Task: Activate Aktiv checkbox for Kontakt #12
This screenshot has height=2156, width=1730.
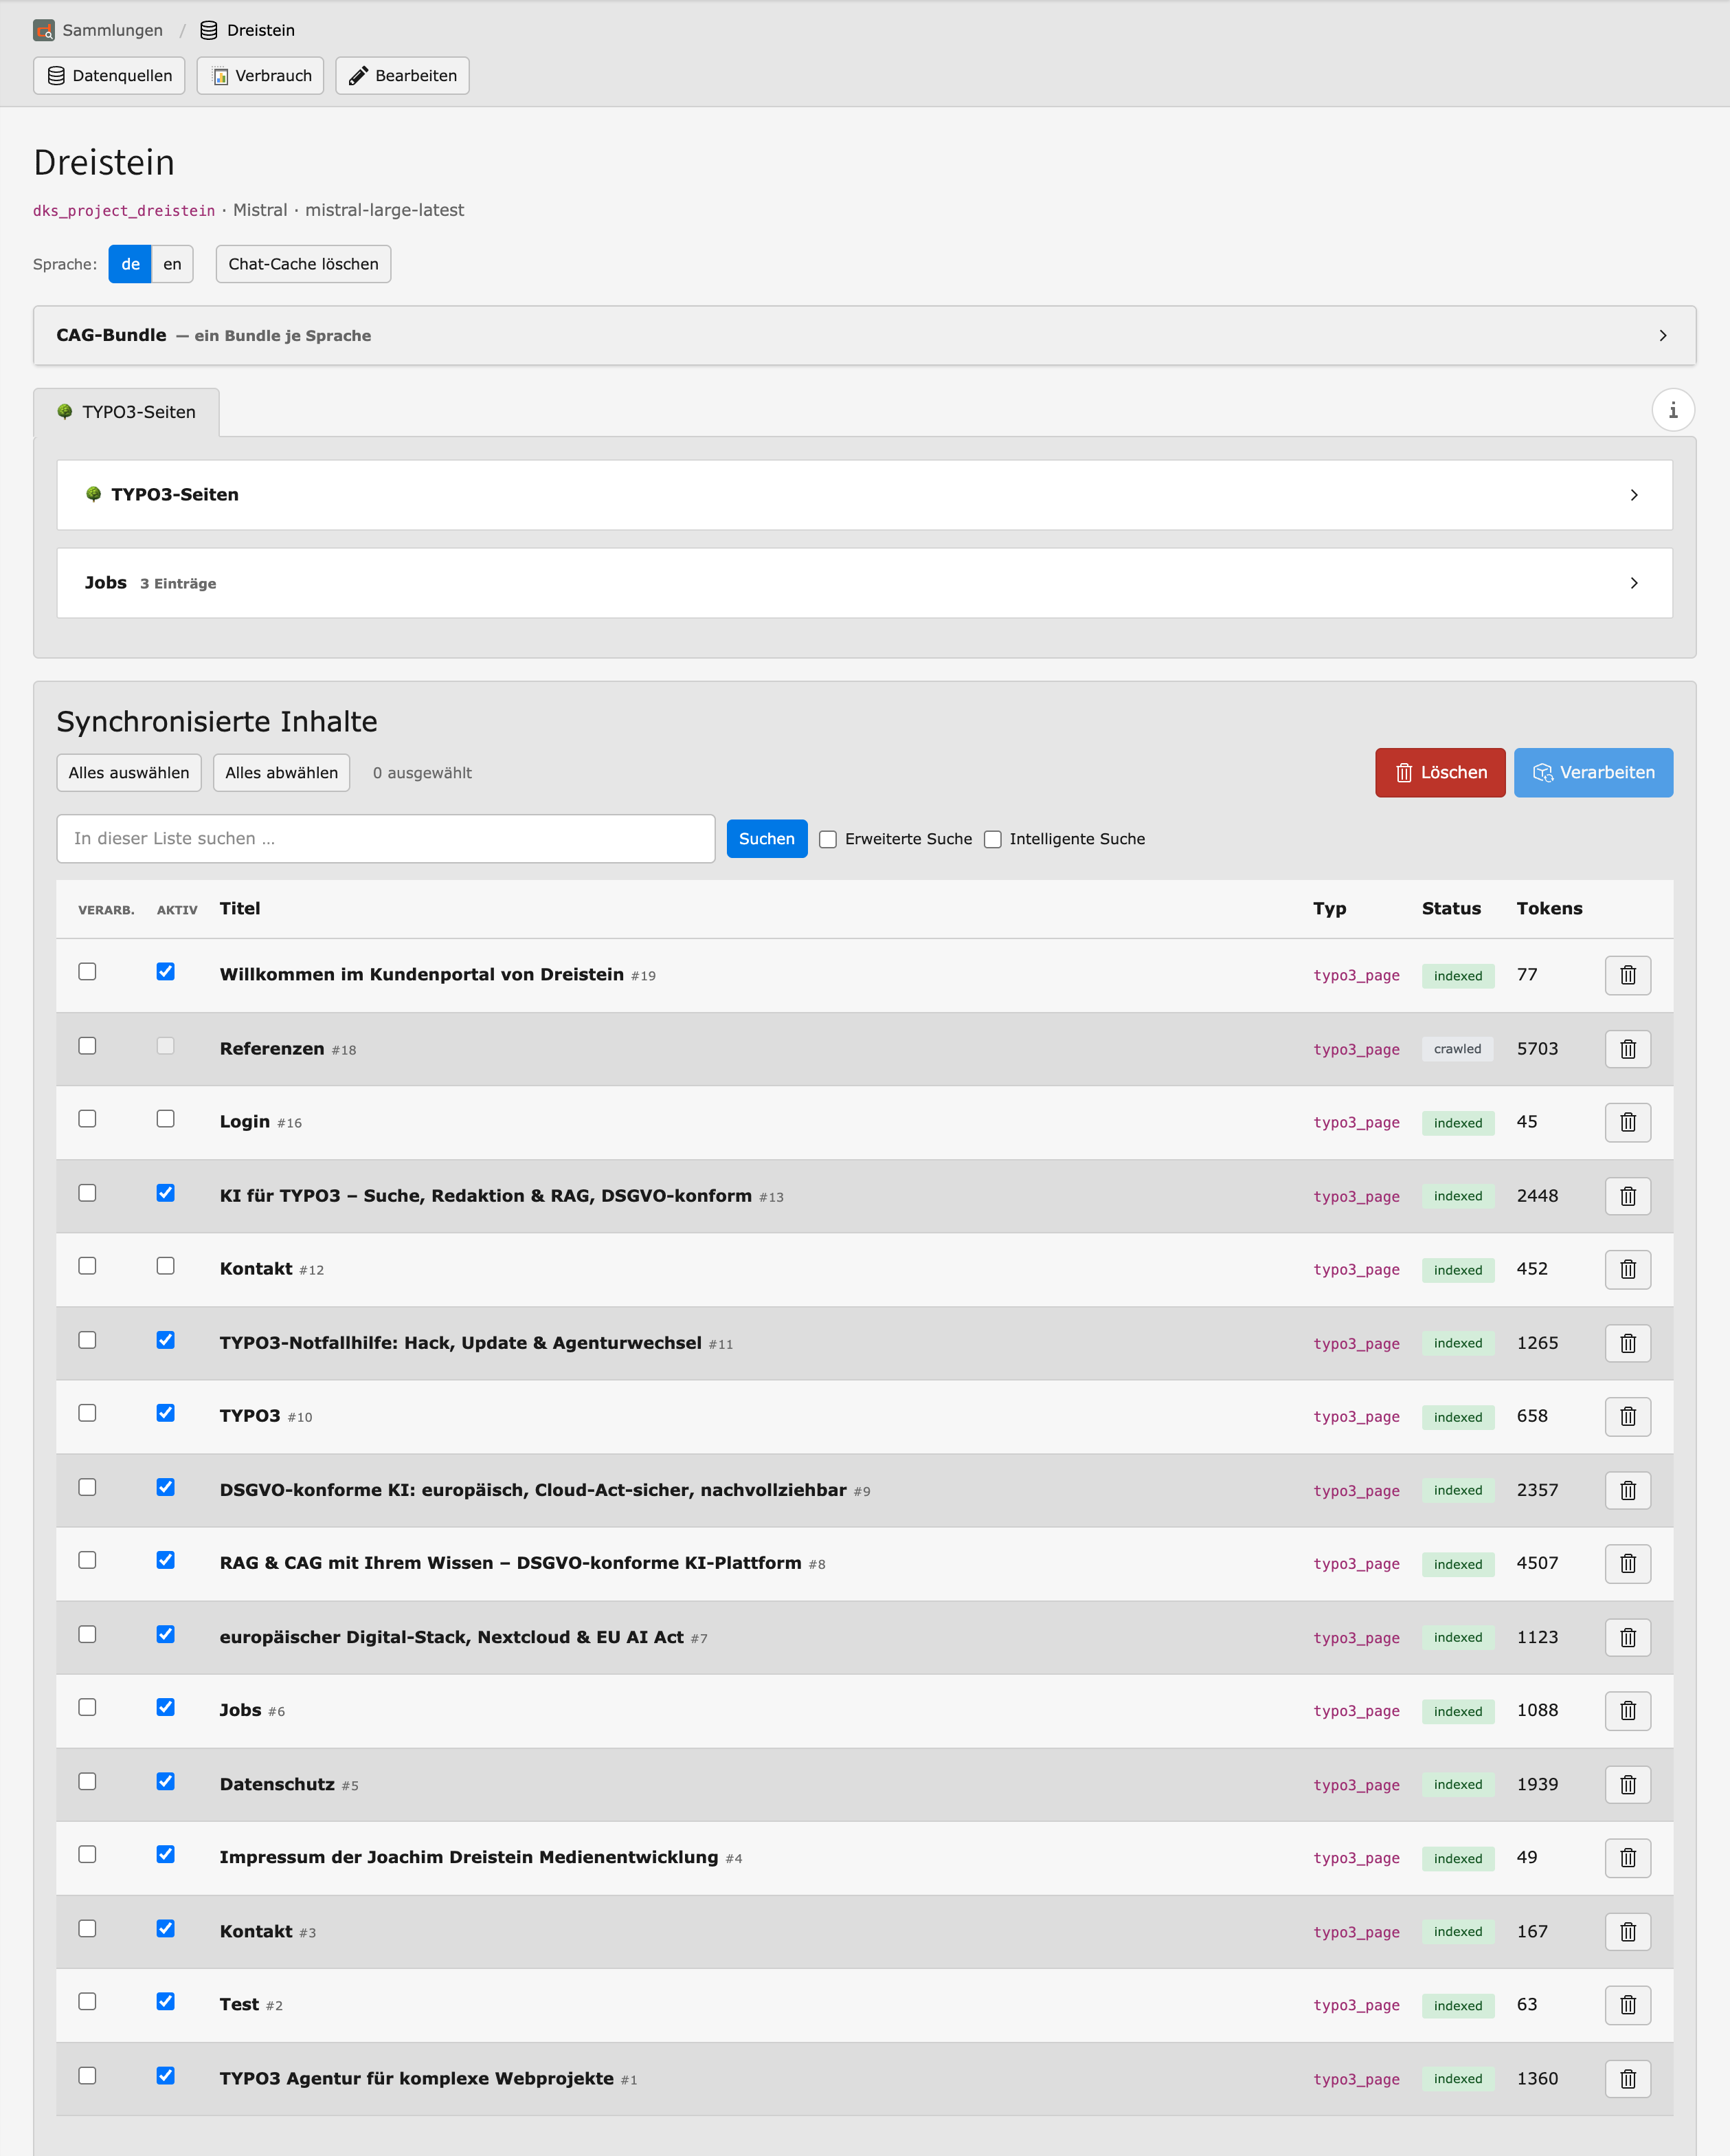Action: click(166, 1266)
